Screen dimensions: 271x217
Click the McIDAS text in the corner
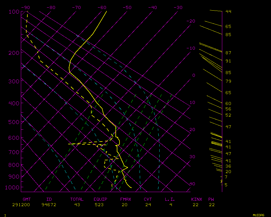click(259, 215)
